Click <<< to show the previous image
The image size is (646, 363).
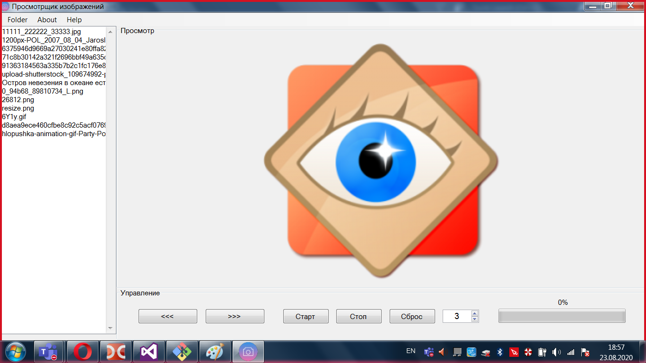click(167, 316)
